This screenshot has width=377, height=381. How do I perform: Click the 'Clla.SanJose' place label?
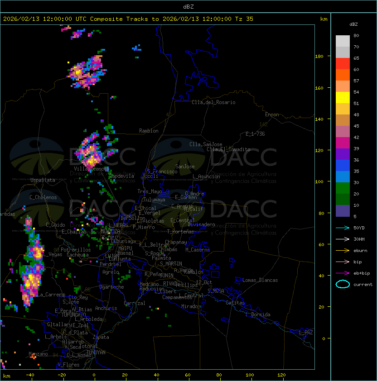206,144
